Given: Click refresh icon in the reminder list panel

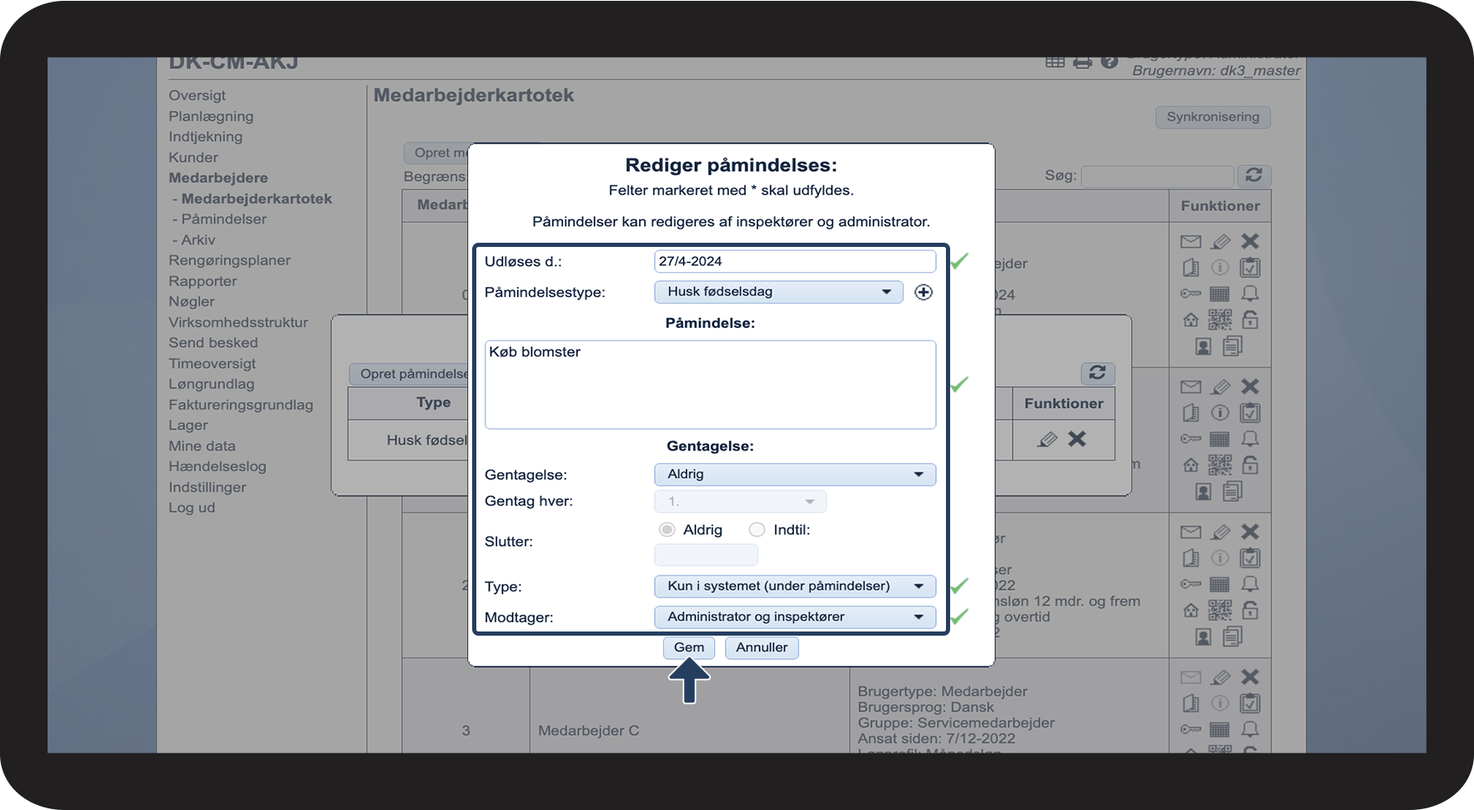Looking at the screenshot, I should pyautogui.click(x=1097, y=373).
